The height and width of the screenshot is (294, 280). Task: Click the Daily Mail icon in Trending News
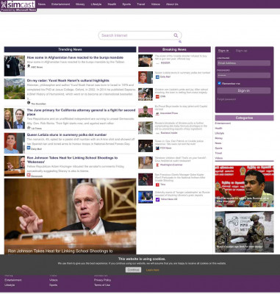29,148
